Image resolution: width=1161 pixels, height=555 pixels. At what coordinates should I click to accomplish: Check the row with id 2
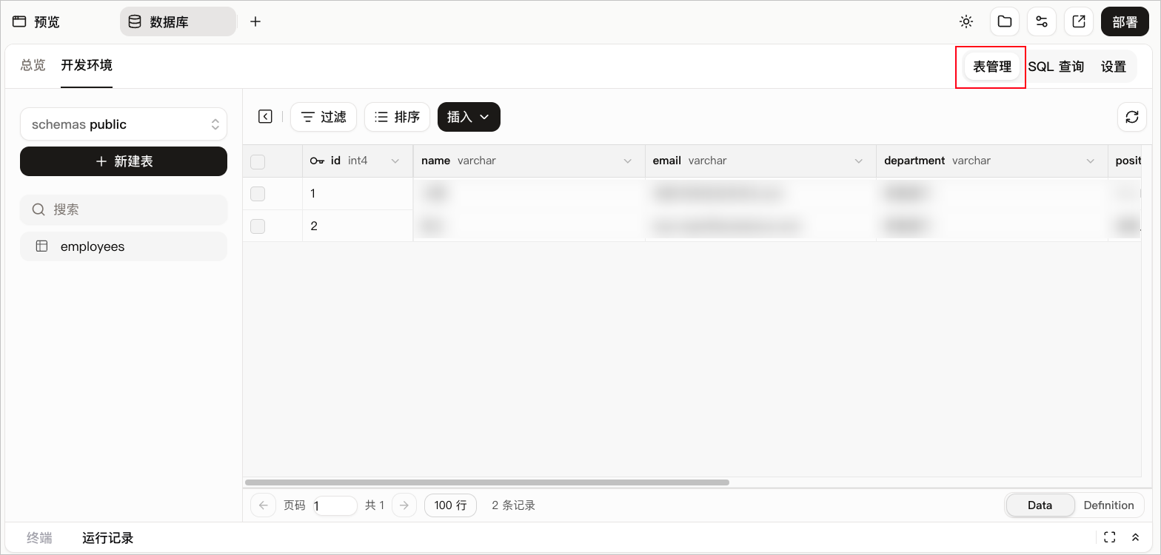coord(258,226)
